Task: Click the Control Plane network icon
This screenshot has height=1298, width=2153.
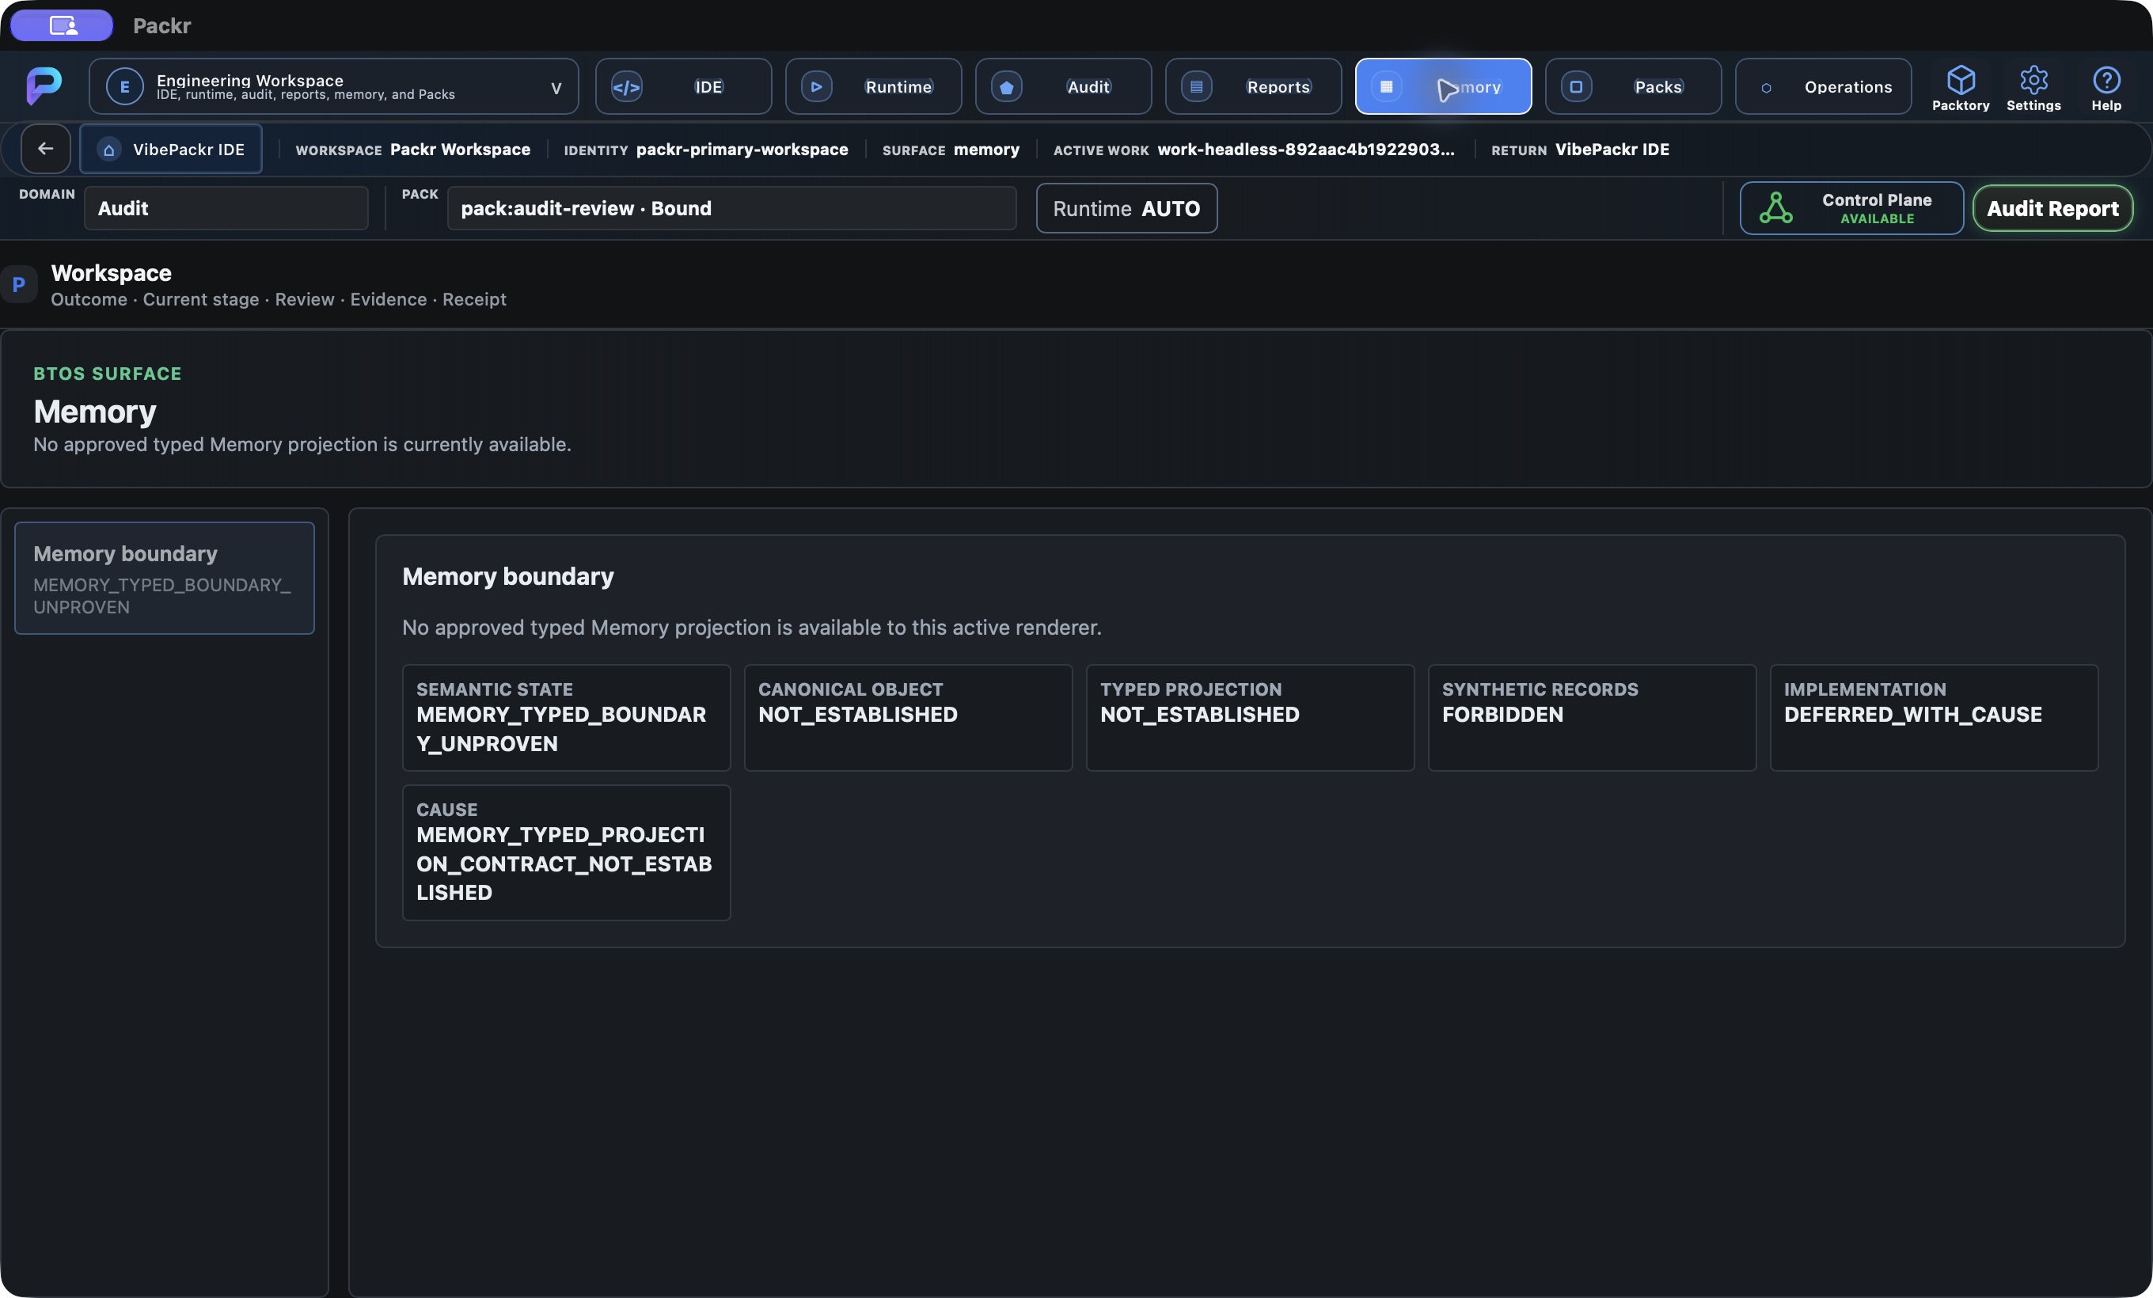Action: (x=1775, y=208)
